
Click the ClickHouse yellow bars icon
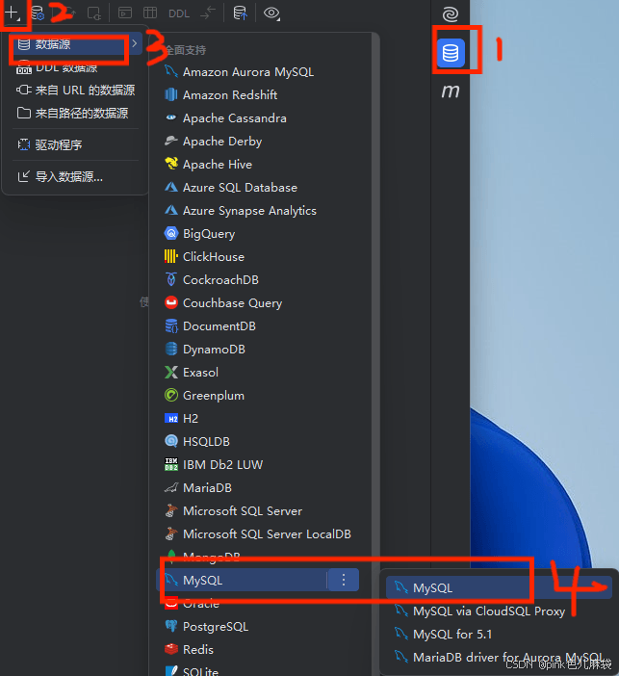coord(171,256)
